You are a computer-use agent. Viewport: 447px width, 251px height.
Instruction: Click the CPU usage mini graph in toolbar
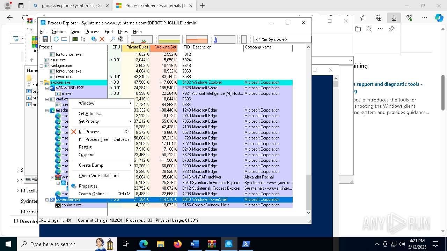pos(142,39)
